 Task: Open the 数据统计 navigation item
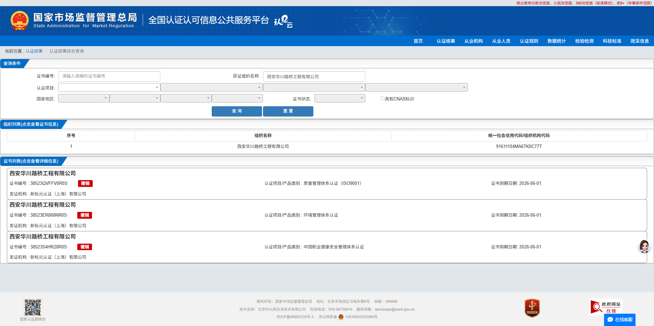(557, 41)
